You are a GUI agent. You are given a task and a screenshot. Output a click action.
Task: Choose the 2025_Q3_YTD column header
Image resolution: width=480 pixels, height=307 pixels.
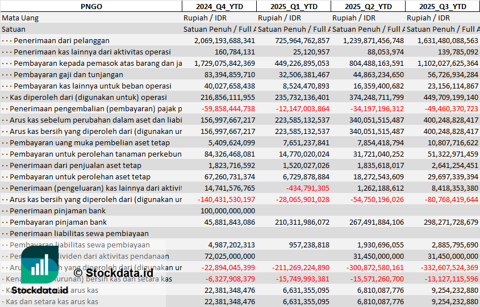pos(443,6)
